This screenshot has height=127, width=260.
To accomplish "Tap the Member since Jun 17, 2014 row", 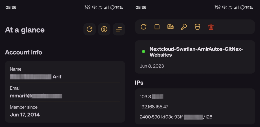I will tap(65, 111).
